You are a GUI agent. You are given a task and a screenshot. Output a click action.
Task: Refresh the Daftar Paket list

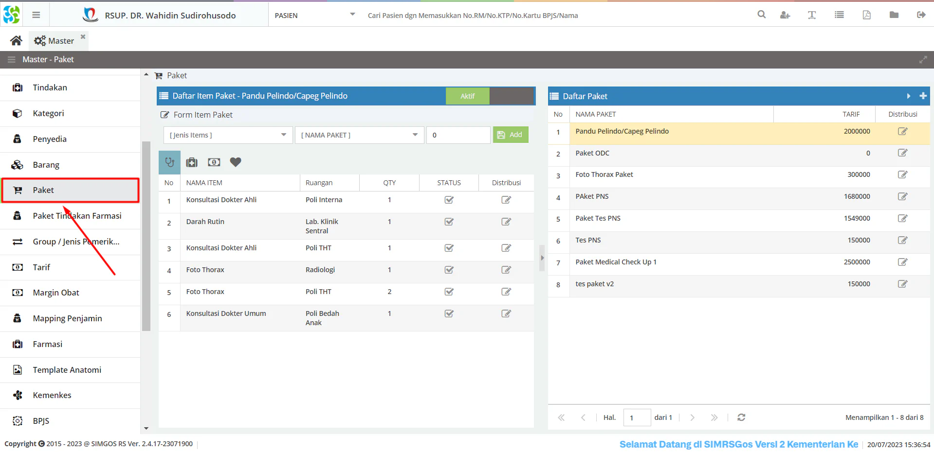point(741,417)
